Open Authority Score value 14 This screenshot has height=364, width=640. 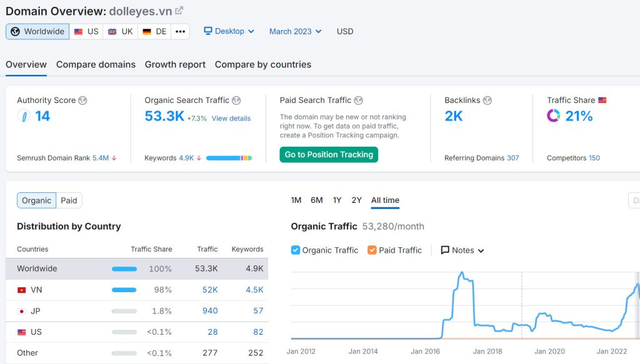coord(42,116)
